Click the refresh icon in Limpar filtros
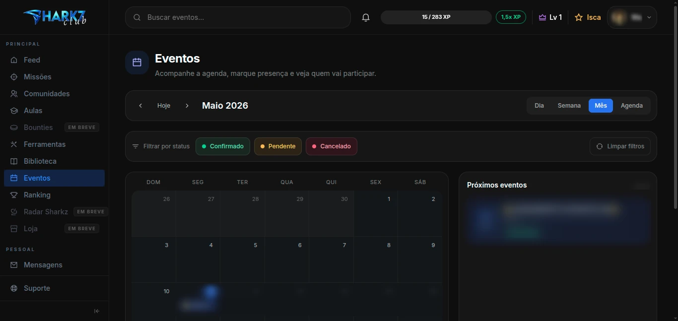This screenshot has width=678, height=321. (600, 146)
